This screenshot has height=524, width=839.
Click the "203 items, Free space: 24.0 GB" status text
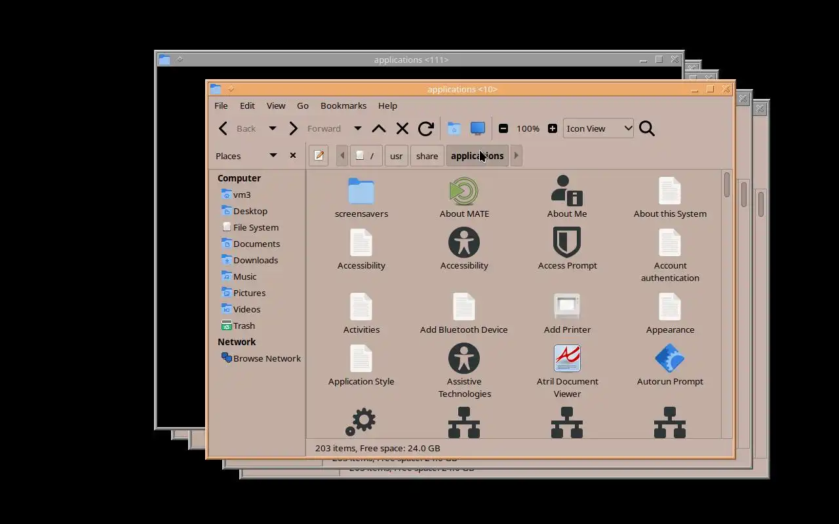click(x=378, y=448)
